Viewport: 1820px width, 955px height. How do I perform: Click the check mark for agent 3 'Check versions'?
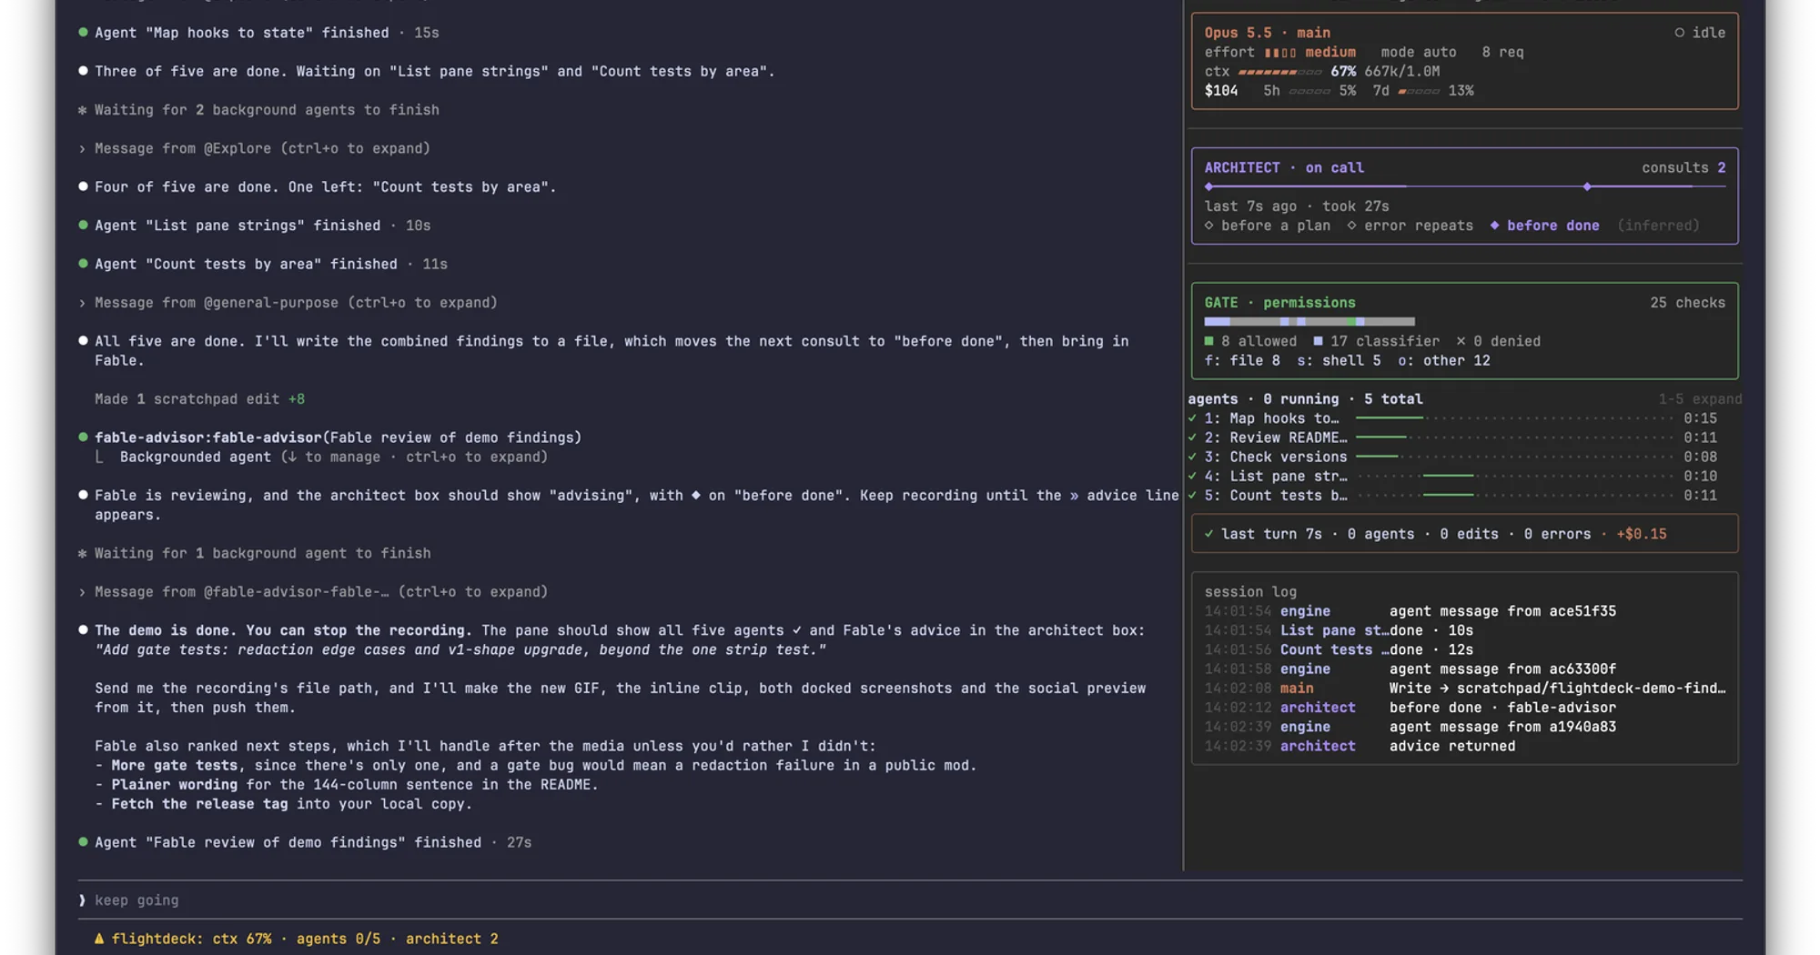(1192, 457)
